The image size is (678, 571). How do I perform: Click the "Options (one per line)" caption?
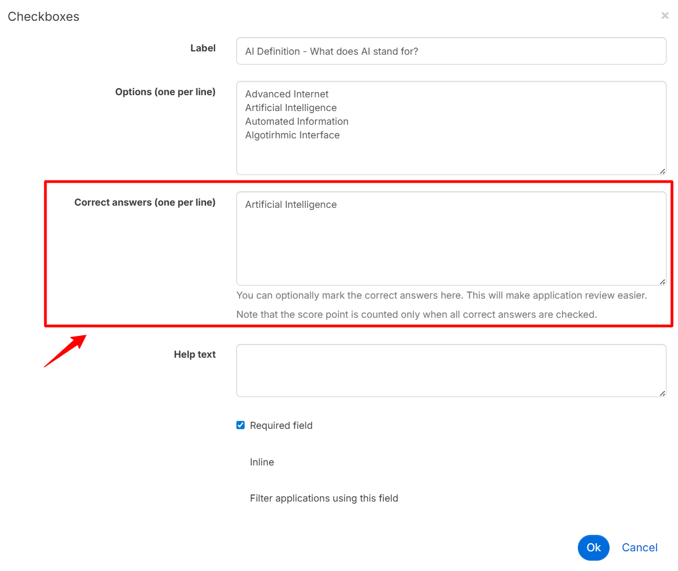tap(165, 92)
